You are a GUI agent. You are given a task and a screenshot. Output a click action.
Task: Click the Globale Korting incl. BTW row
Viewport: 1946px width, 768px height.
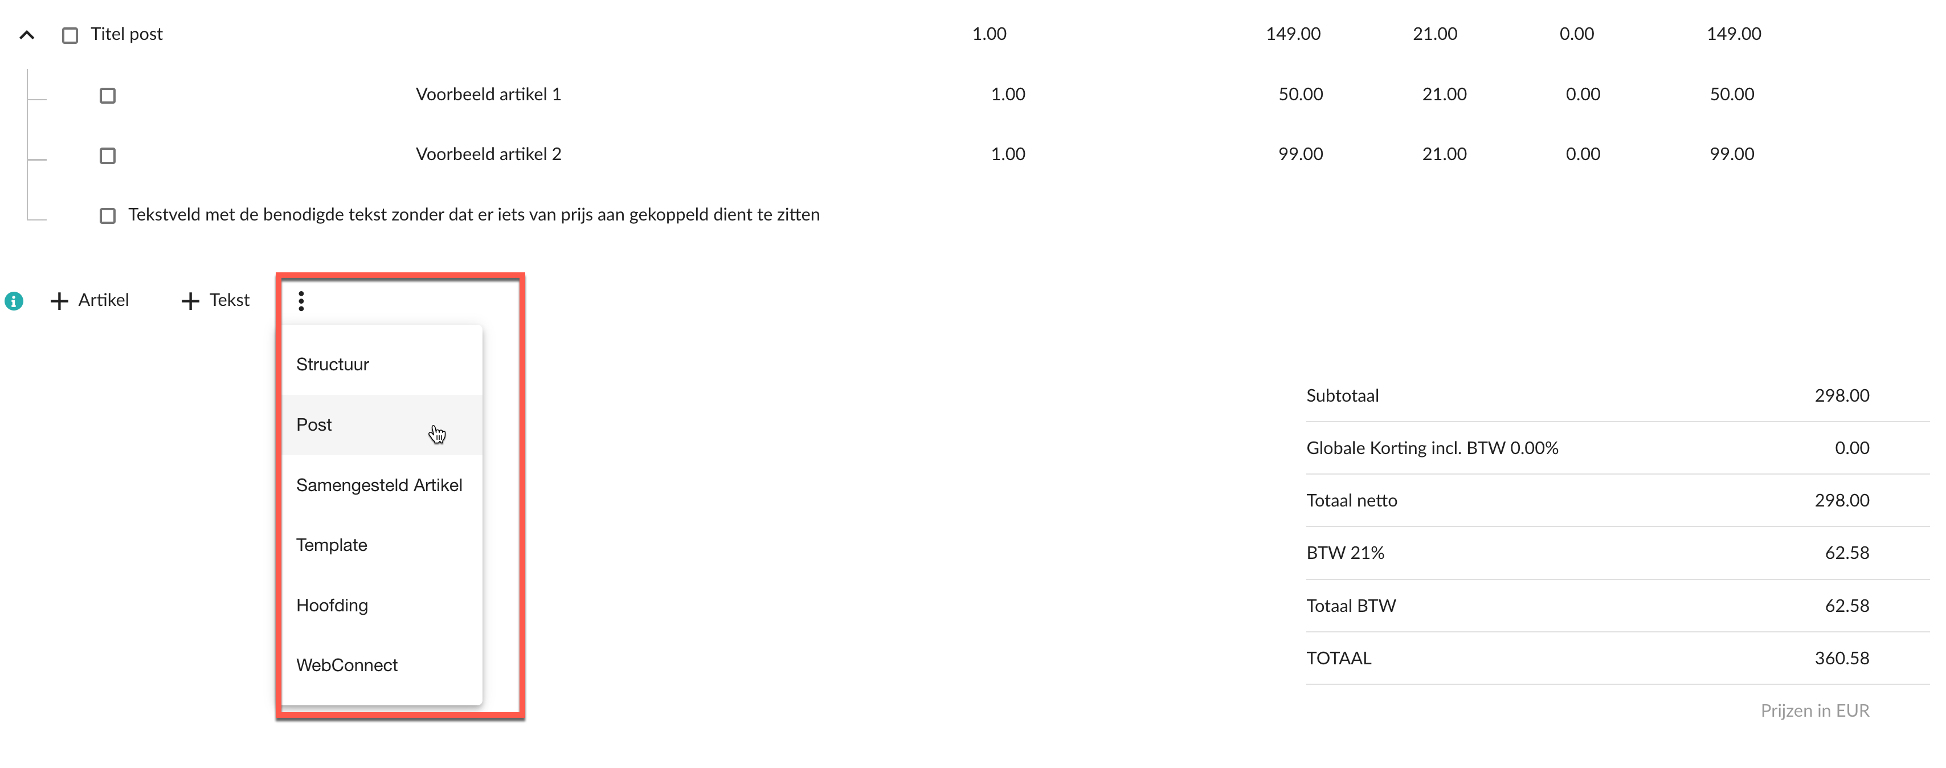pos(1617,448)
